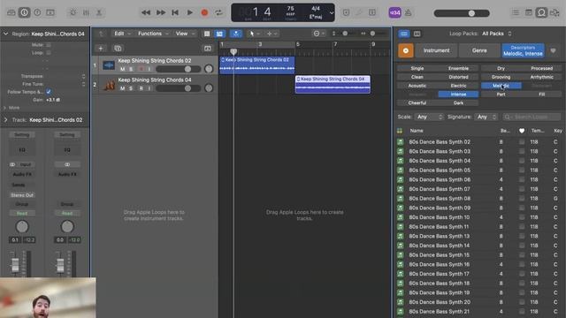The width and height of the screenshot is (566, 318).
Task: Open the media Browsers button
Action: [x=555, y=12]
